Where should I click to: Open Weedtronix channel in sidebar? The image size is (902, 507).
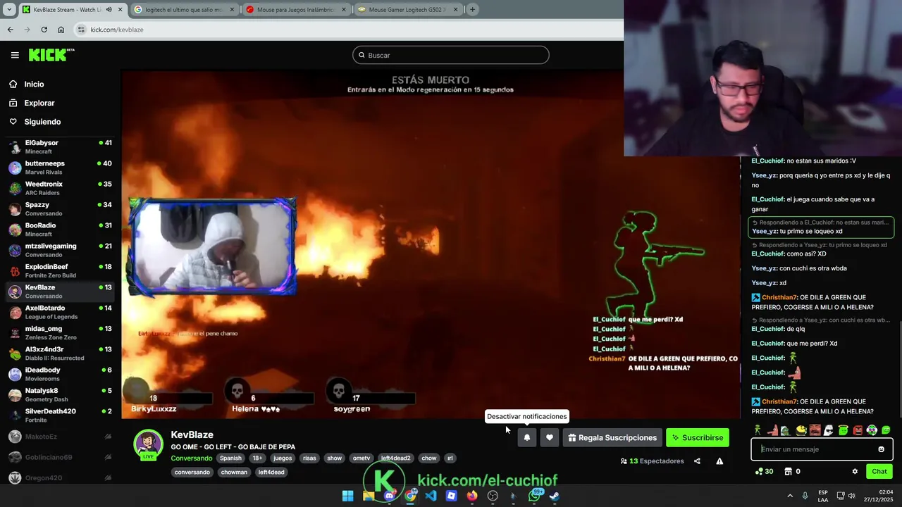click(61, 188)
